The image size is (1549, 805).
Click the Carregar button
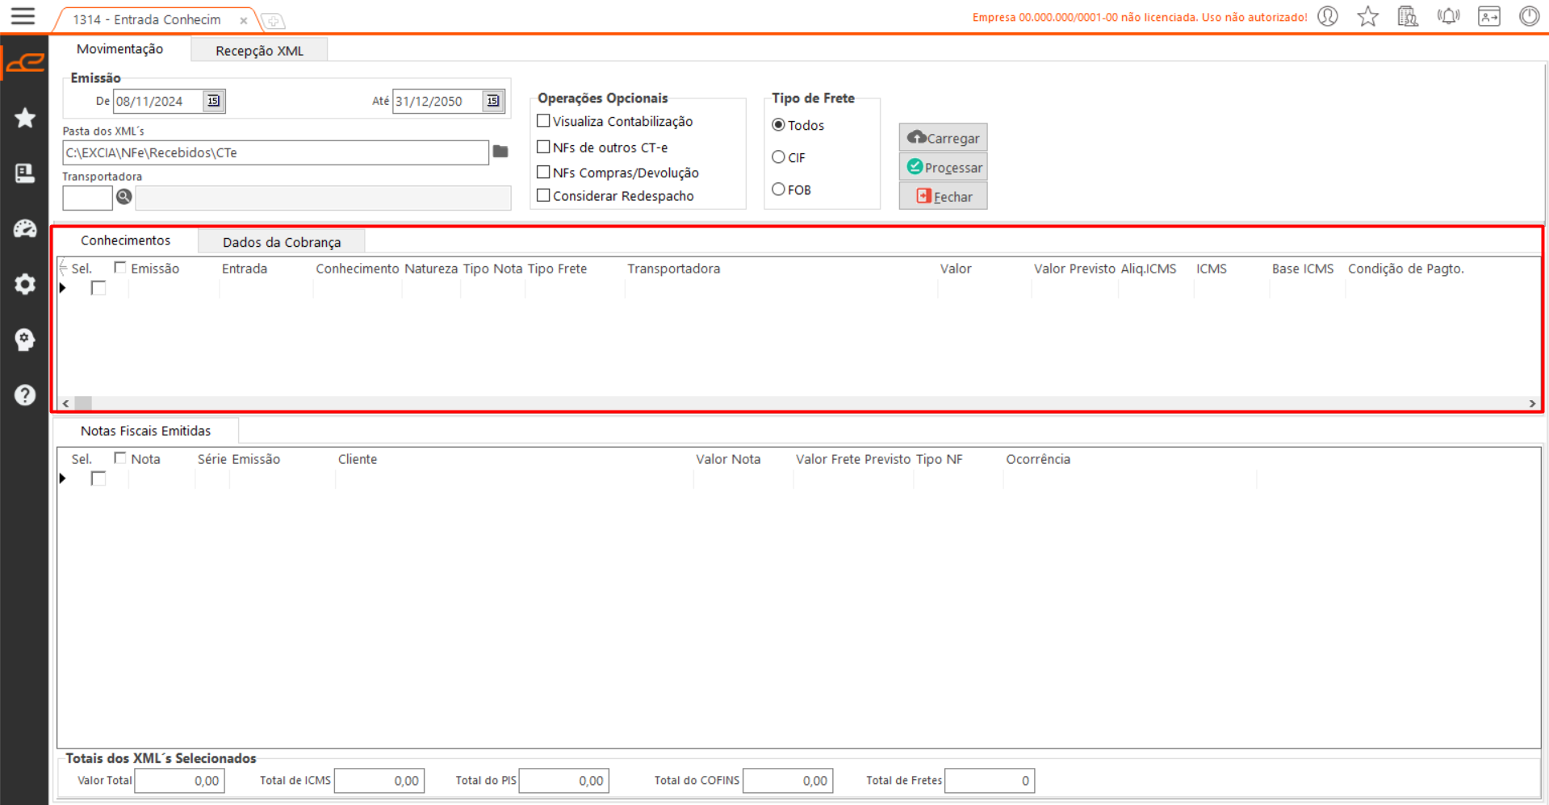click(943, 138)
